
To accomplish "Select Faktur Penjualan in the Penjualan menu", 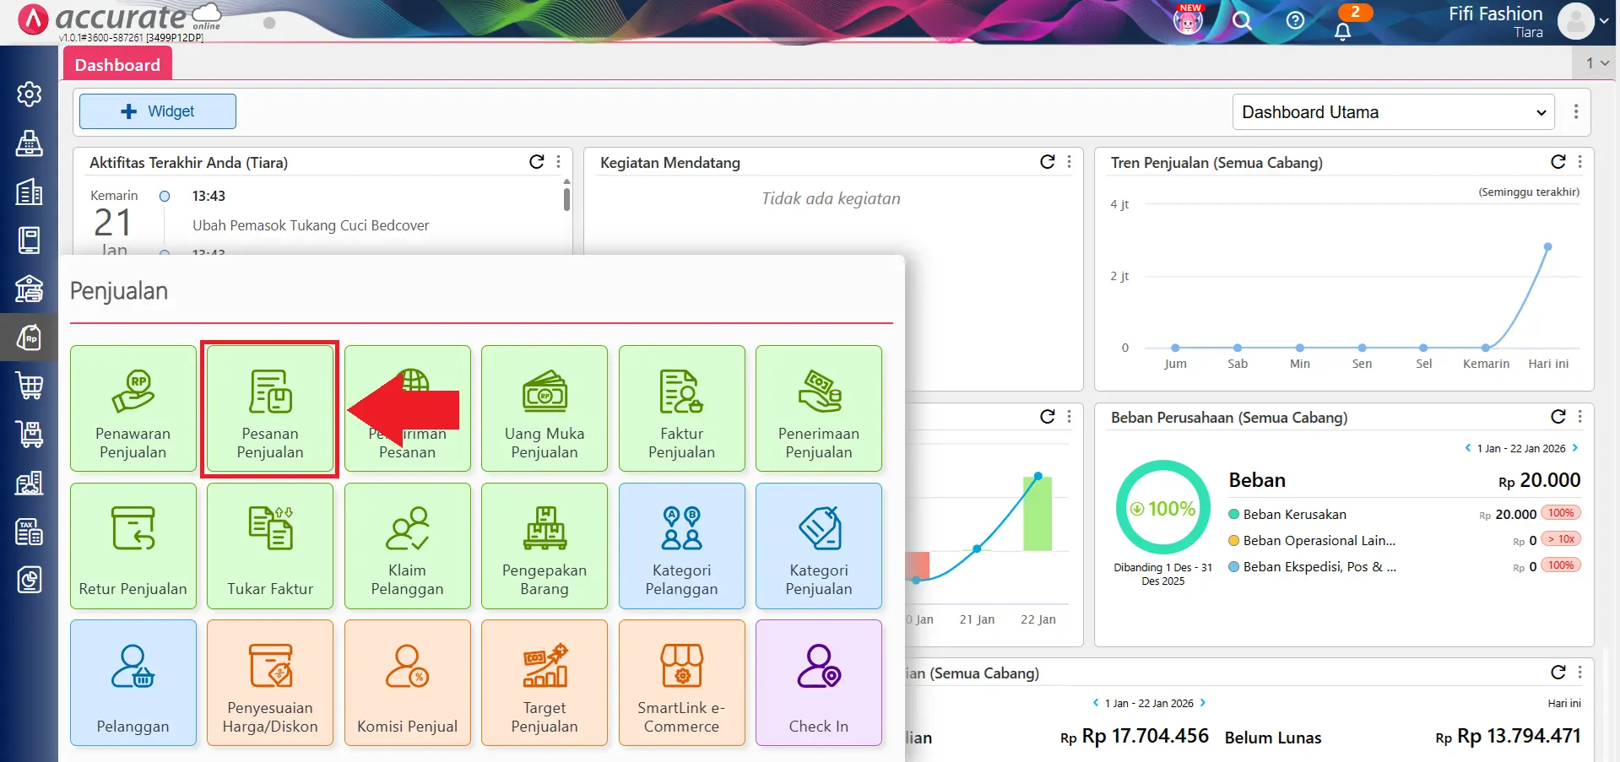I will (681, 408).
